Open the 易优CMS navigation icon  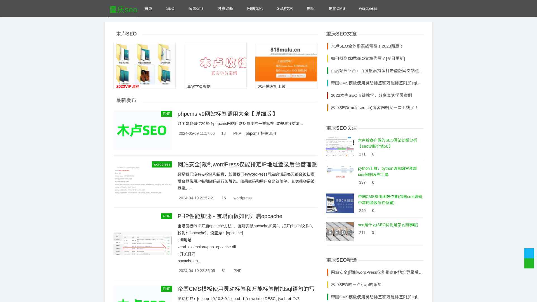coord(337,8)
